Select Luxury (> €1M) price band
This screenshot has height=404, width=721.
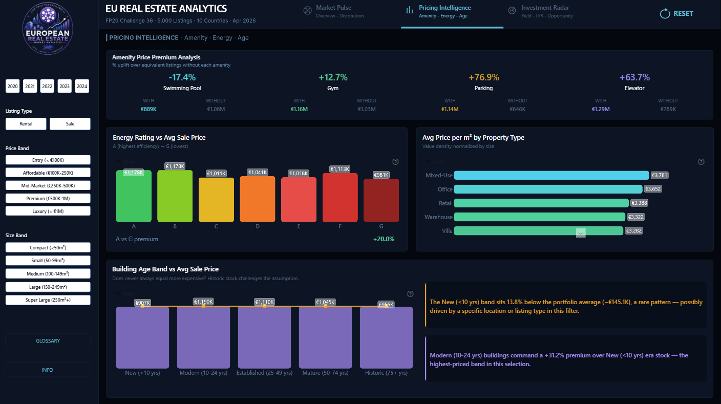pos(48,211)
